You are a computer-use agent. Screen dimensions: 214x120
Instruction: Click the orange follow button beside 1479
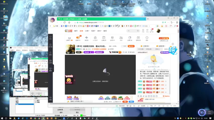131,46
